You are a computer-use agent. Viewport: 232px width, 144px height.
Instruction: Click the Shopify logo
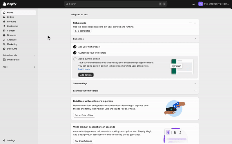pyautogui.click(x=10, y=4)
